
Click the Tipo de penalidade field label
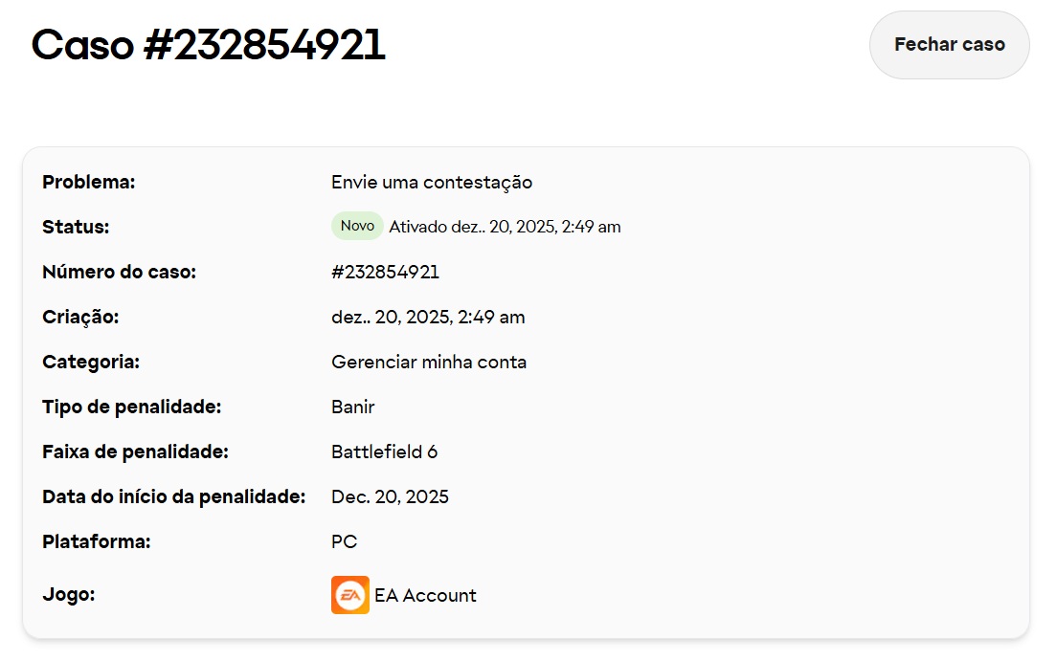point(131,407)
